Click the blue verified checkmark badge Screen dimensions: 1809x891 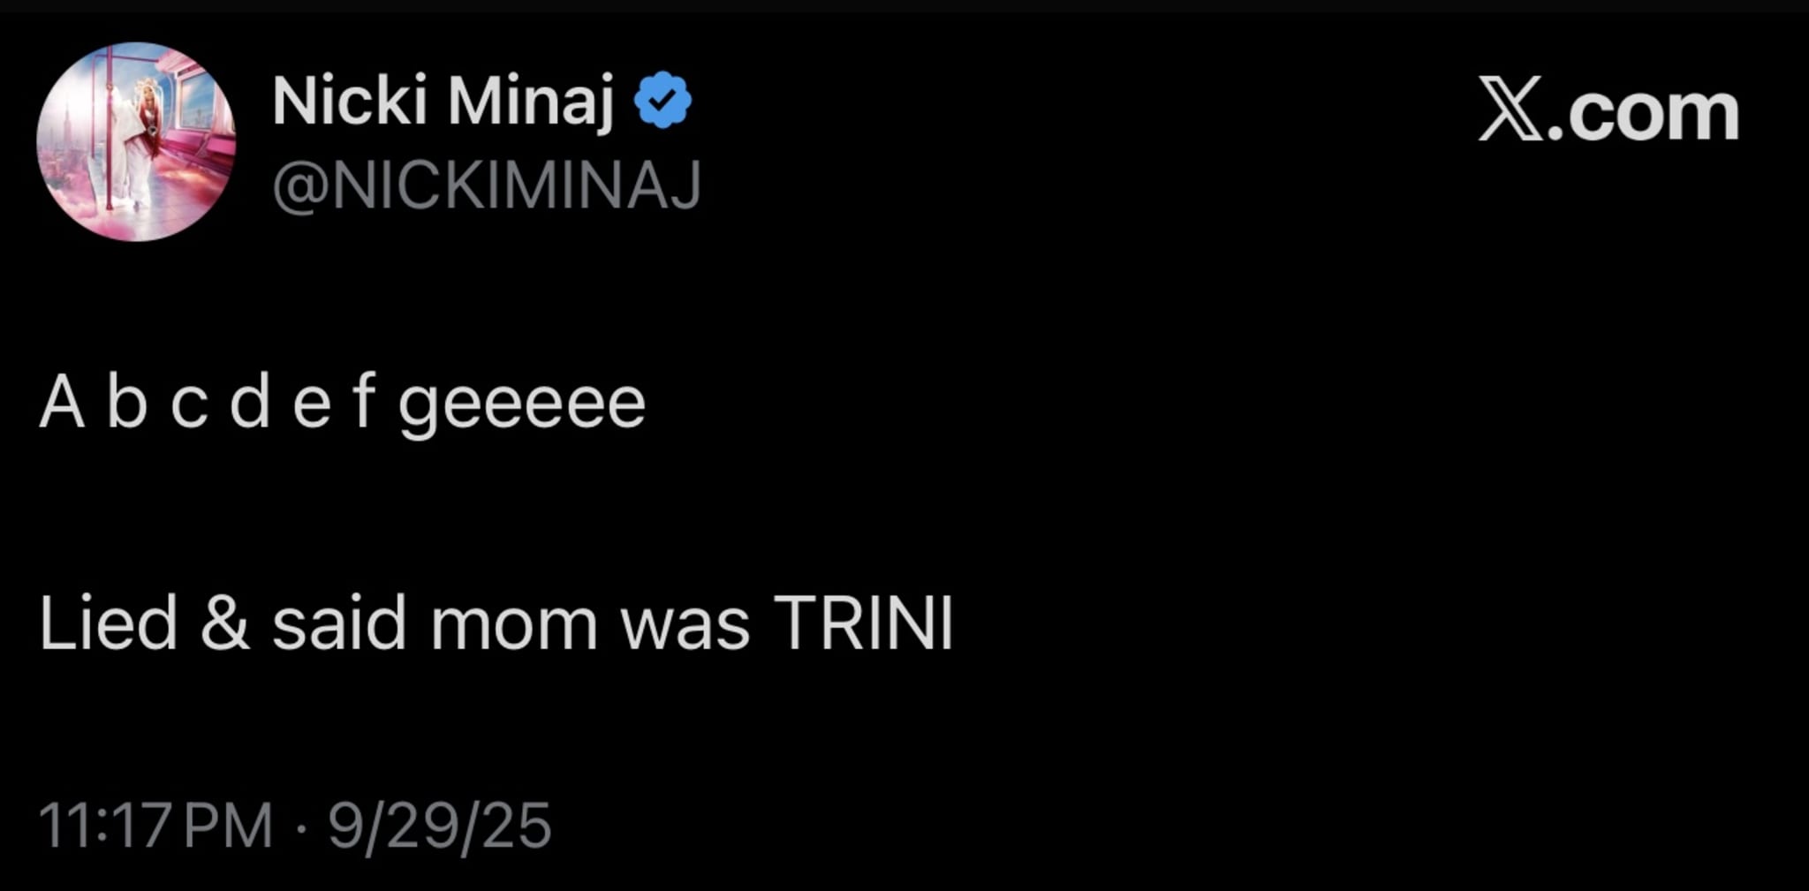tap(662, 102)
